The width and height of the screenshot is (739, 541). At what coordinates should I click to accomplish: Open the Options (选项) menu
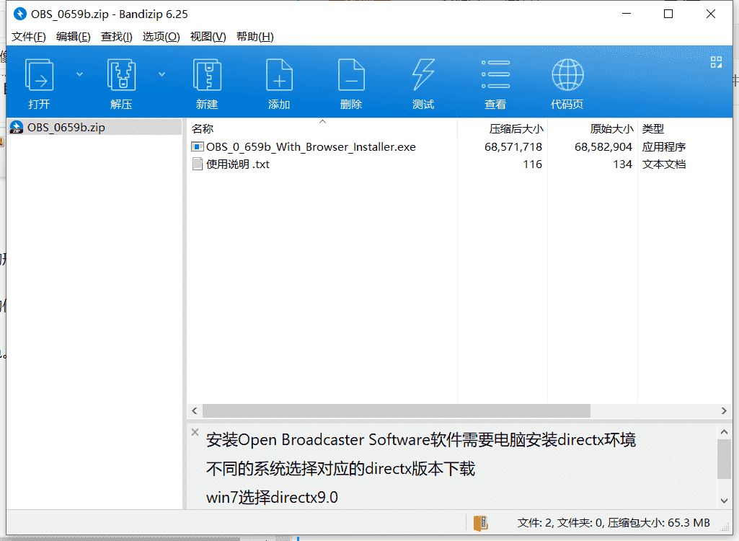point(161,37)
